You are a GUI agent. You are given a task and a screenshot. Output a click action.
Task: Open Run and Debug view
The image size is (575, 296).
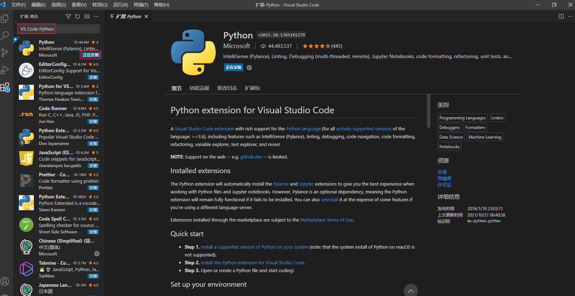point(5,70)
